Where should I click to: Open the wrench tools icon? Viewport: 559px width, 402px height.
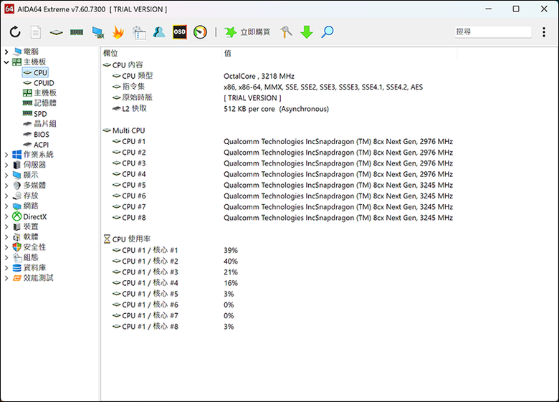(x=286, y=32)
